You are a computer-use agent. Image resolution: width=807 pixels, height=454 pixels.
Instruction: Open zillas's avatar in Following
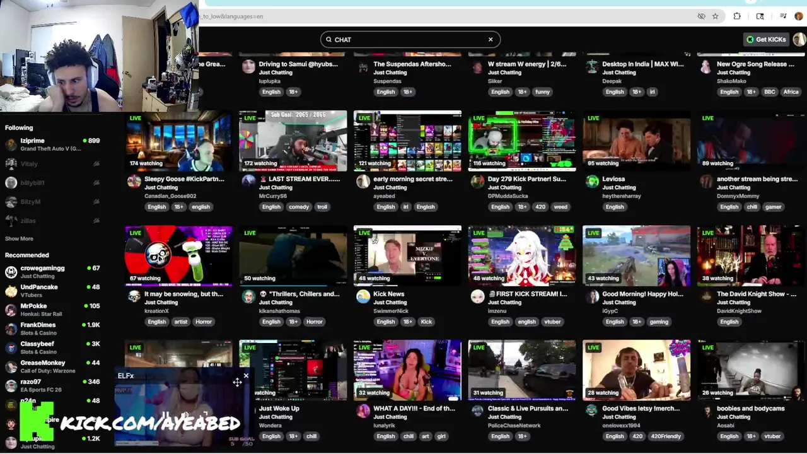pyautogui.click(x=11, y=221)
